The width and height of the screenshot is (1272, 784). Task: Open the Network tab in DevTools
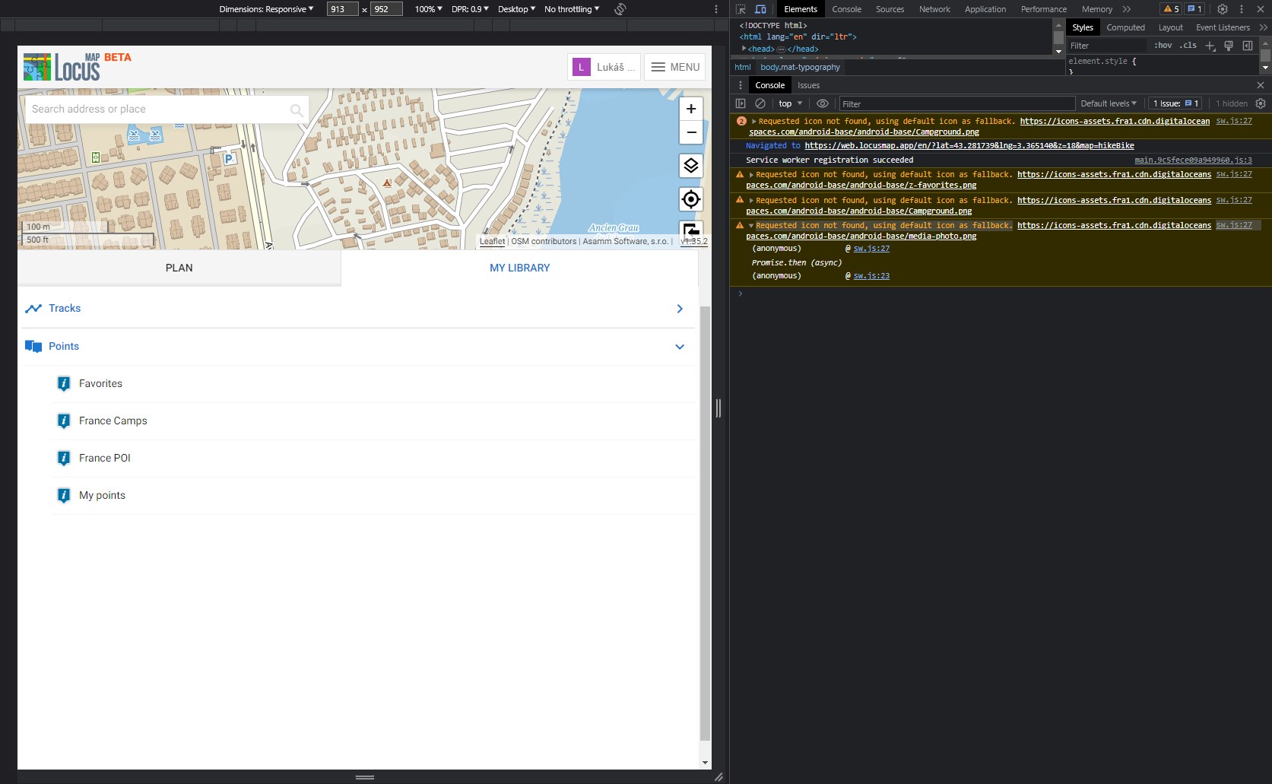934,9
